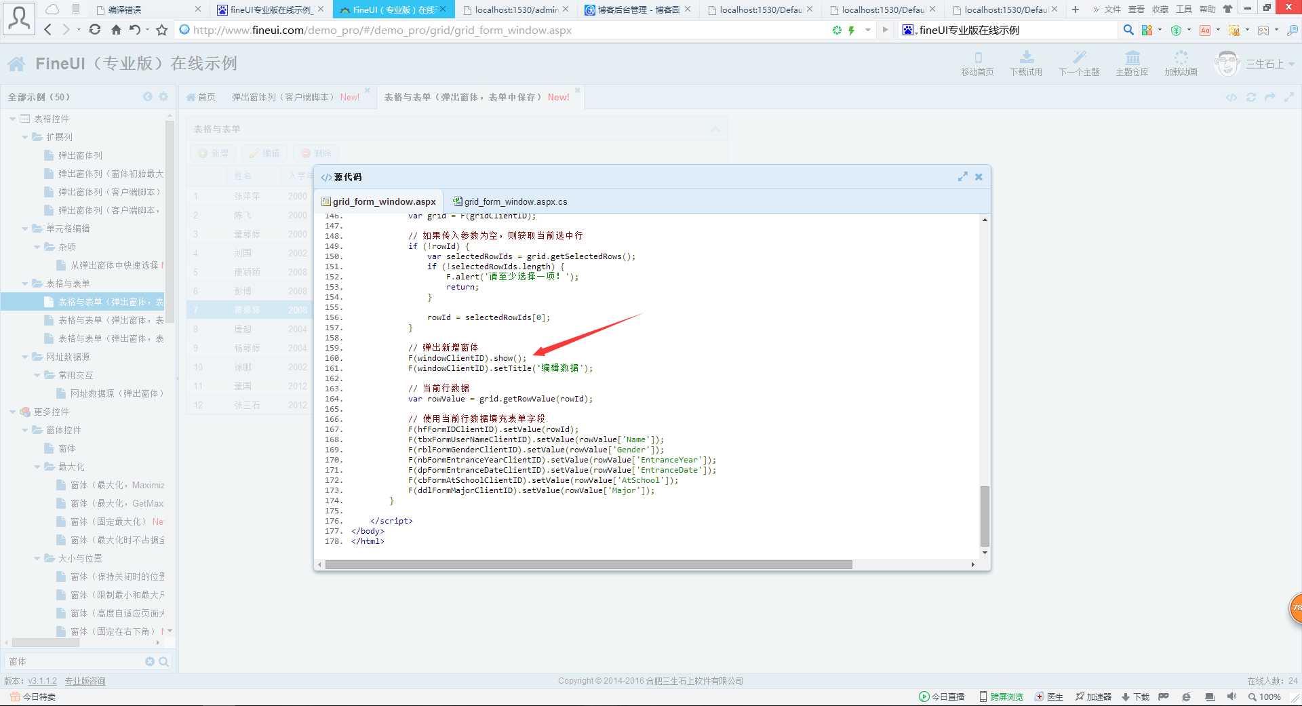The image size is (1302, 706).
Task: Select the grid_form_window.aspx code tab
Action: 378,201
